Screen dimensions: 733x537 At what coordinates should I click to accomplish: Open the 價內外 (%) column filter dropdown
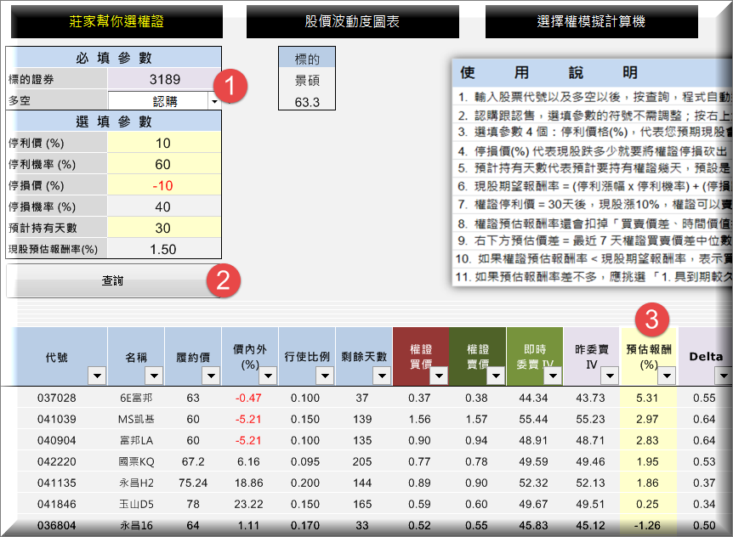[x=268, y=376]
